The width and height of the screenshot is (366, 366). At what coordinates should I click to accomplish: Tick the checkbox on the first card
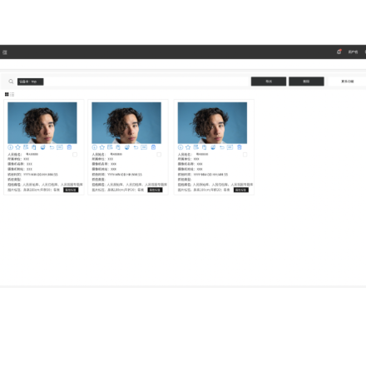[75, 155]
